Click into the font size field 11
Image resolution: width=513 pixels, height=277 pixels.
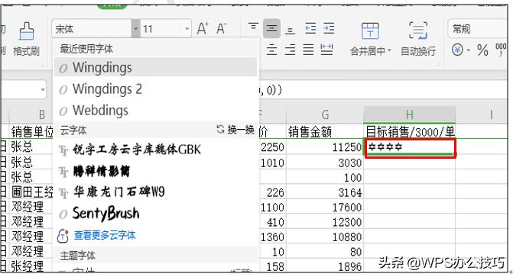point(162,29)
